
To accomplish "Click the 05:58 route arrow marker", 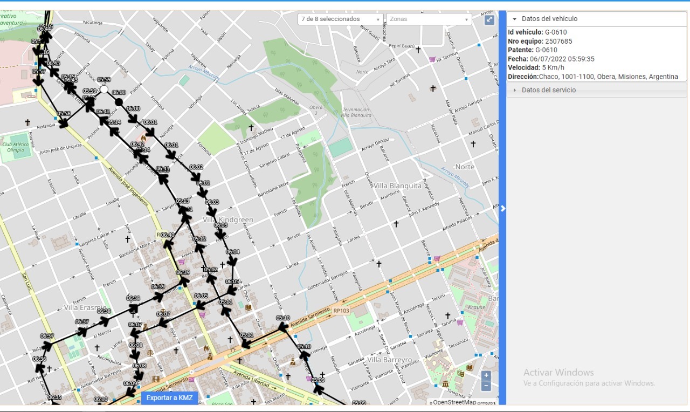I will (x=64, y=123).
